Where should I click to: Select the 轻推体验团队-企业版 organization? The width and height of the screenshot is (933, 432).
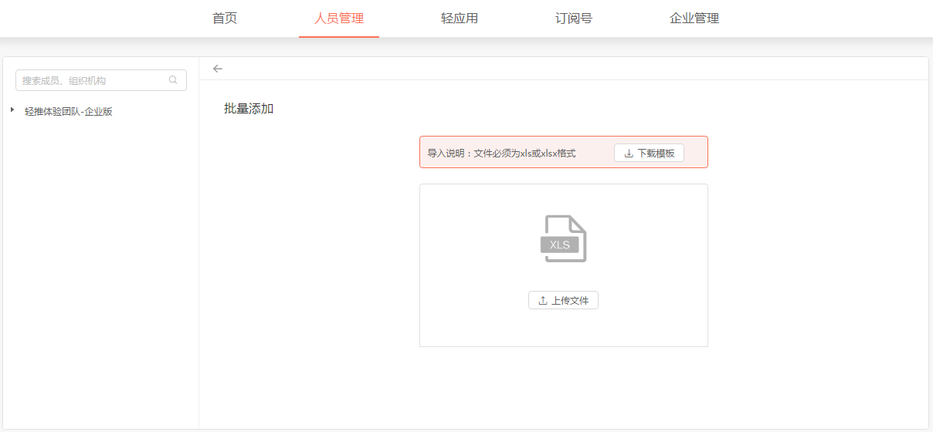click(69, 112)
